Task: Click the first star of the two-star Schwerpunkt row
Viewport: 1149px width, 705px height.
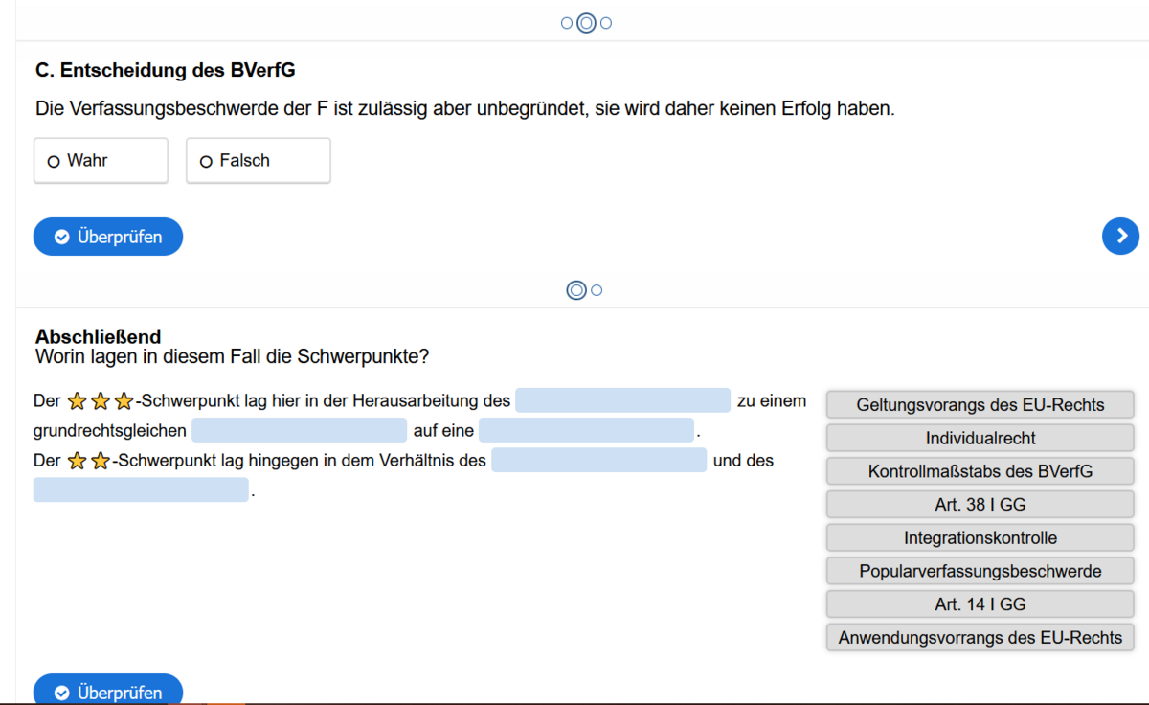Action: (x=76, y=461)
